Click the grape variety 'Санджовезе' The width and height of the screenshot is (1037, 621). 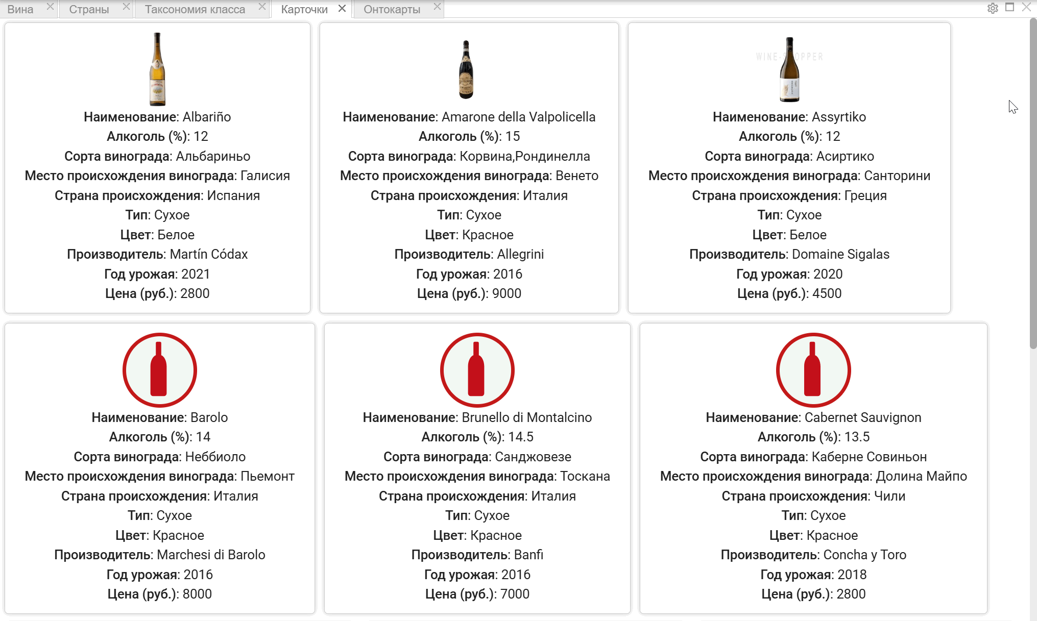pyautogui.click(x=533, y=457)
